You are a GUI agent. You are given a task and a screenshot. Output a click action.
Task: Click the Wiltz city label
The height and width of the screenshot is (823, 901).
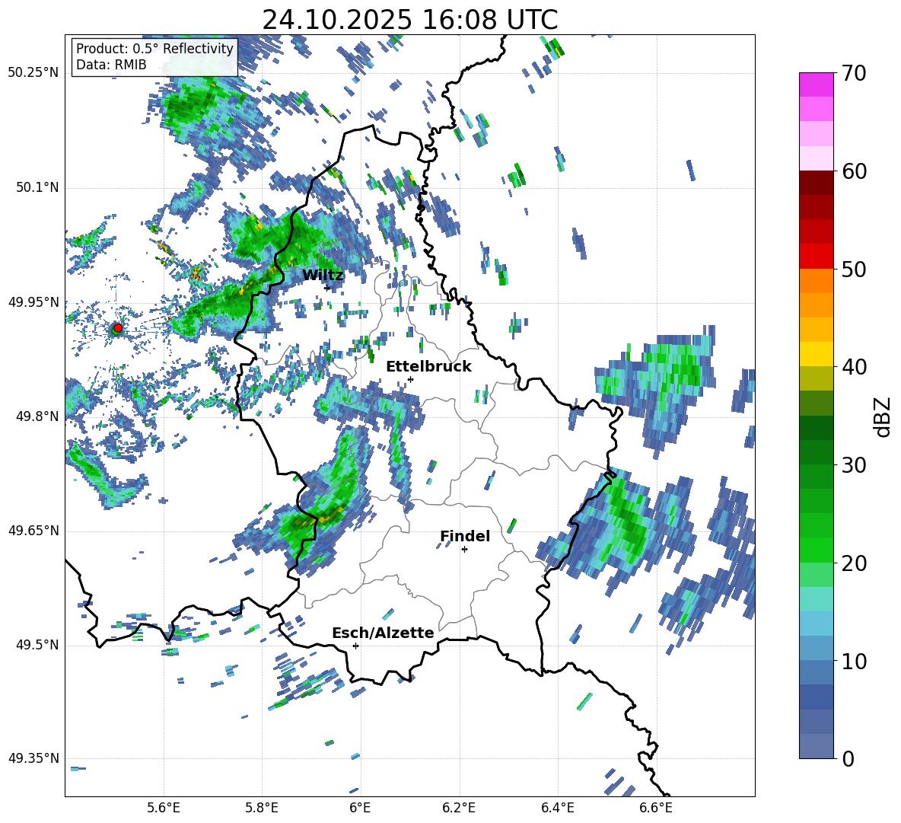pyautogui.click(x=323, y=276)
